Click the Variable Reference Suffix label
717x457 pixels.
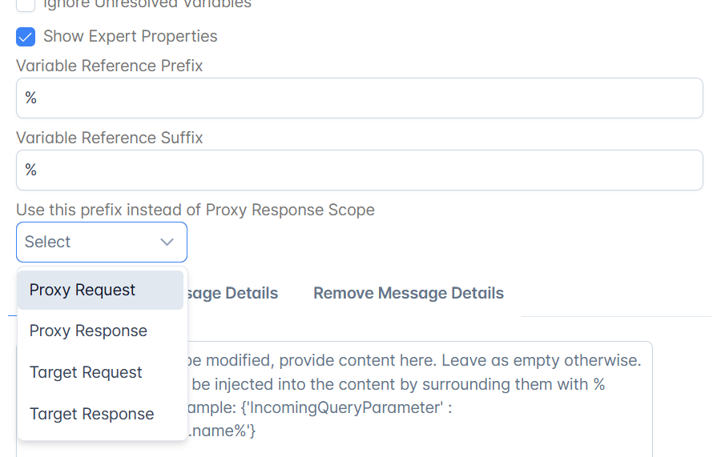click(110, 138)
